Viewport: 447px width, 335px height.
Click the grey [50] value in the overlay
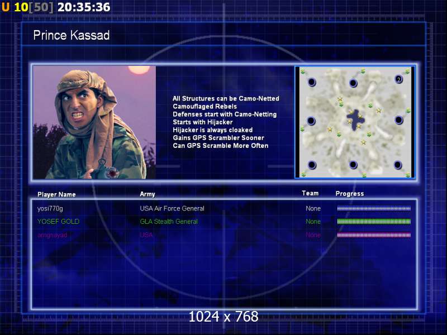[x=41, y=7]
